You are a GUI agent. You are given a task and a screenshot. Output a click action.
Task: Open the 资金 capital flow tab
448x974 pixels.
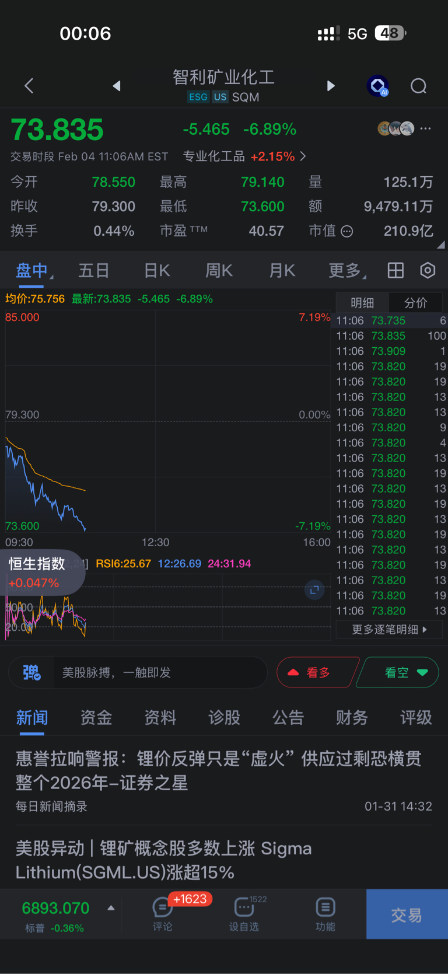96,717
